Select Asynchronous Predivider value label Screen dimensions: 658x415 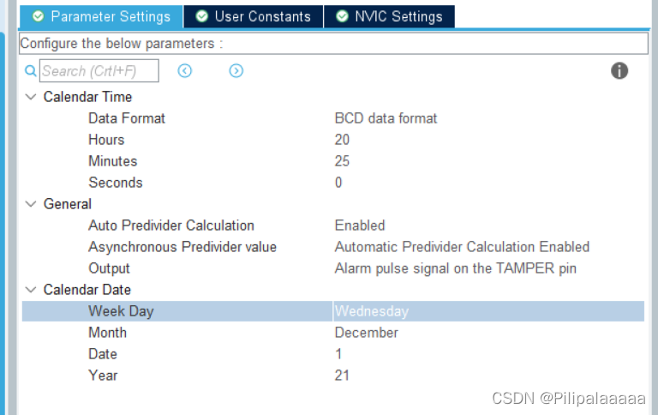[182, 247]
